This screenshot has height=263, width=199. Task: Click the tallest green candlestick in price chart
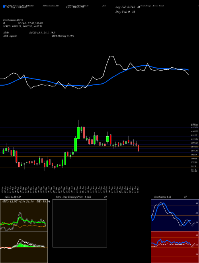[76, 145]
